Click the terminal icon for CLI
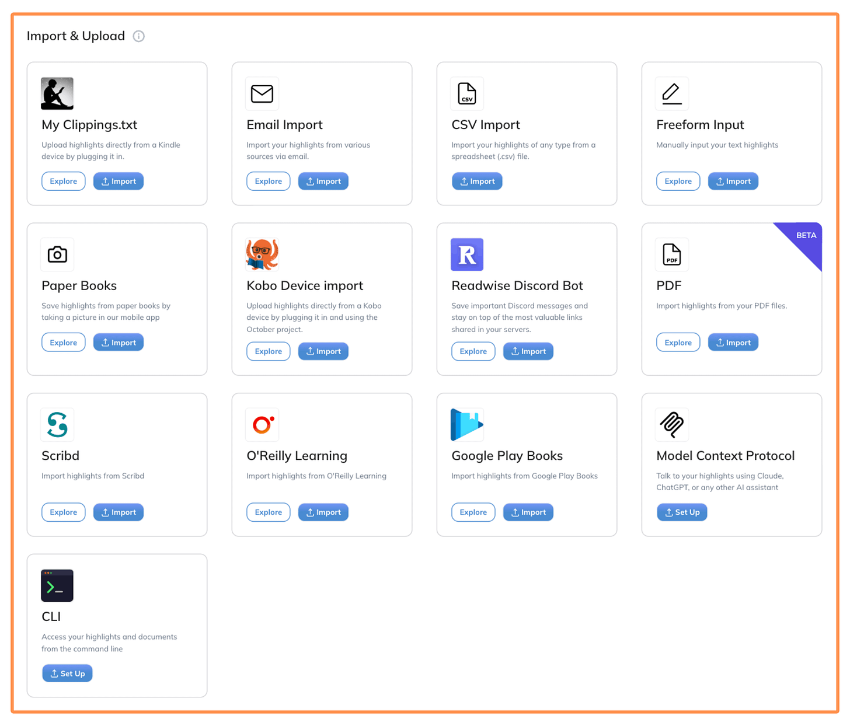Image resolution: width=850 pixels, height=726 pixels. coord(57,585)
